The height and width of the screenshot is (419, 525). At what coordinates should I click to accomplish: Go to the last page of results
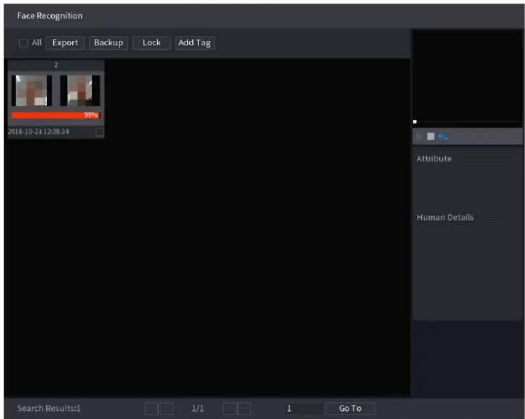[244, 409]
